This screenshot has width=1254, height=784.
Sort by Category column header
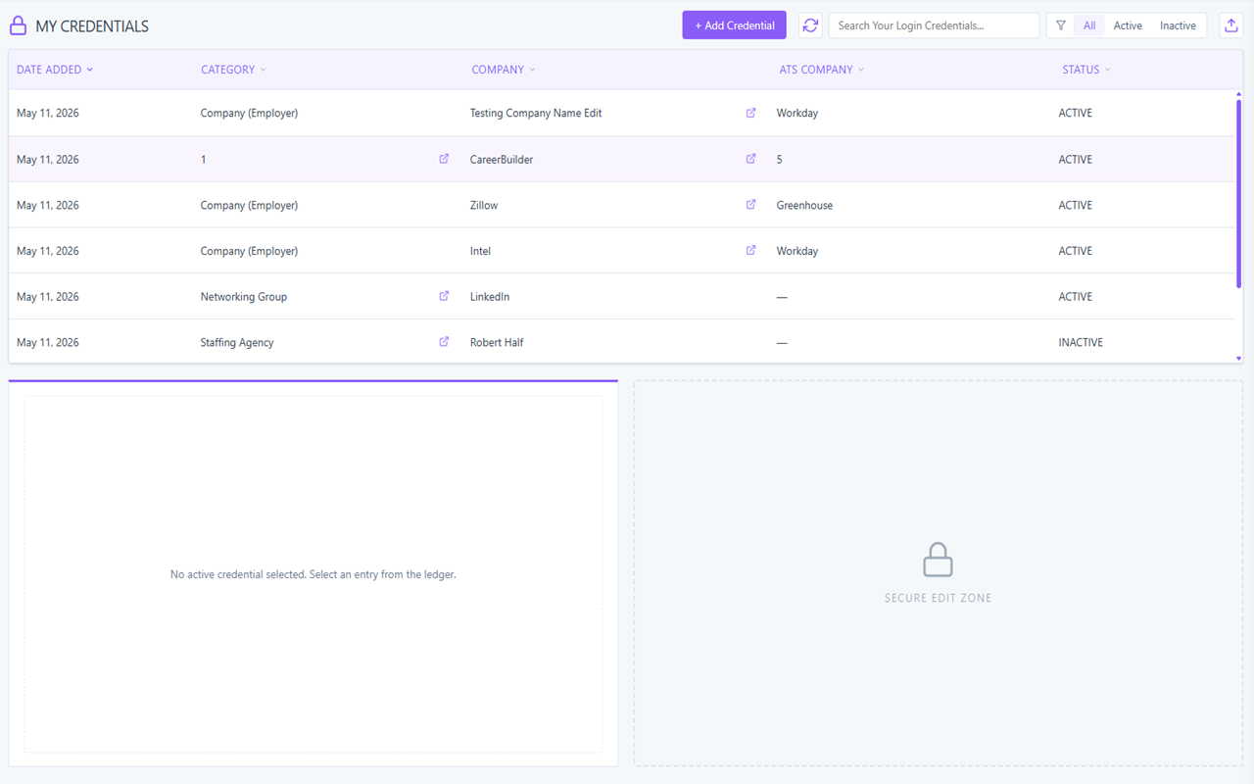click(x=233, y=70)
